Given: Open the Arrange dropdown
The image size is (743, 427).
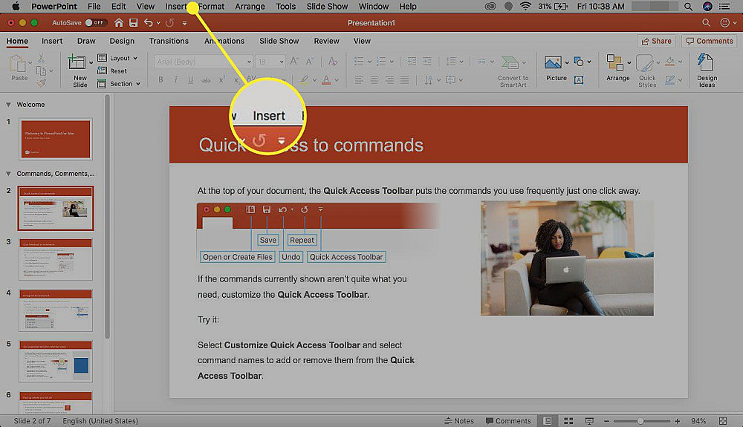Looking at the screenshot, I should pyautogui.click(x=618, y=68).
